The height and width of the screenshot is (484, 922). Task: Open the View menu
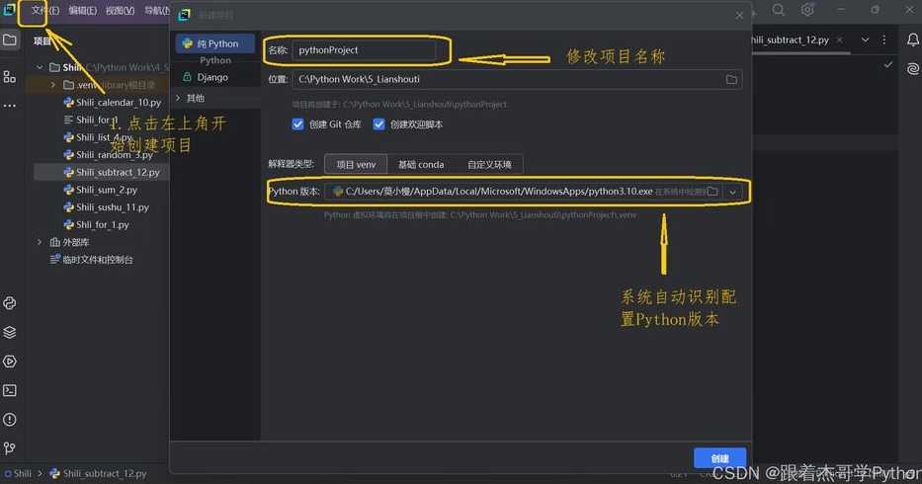pos(120,11)
